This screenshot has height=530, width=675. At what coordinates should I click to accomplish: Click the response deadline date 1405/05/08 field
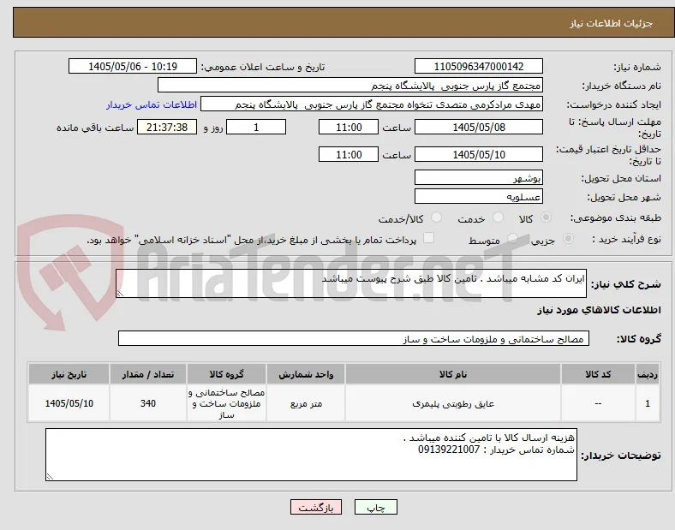(x=479, y=128)
